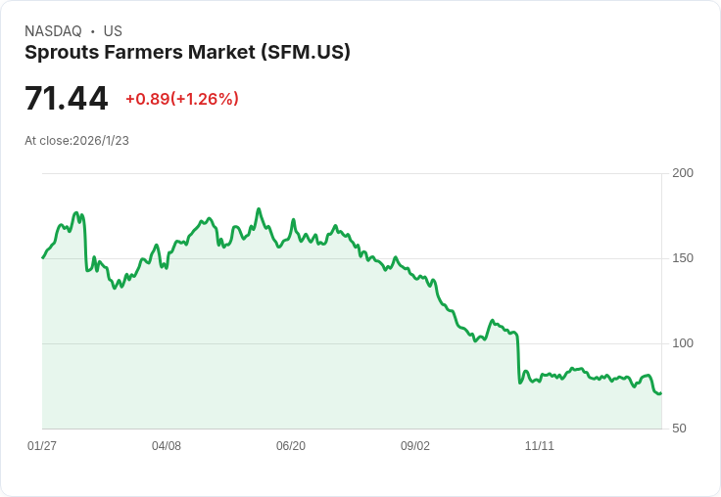Click the 100 y-axis label
The width and height of the screenshot is (721, 497).
pos(683,343)
